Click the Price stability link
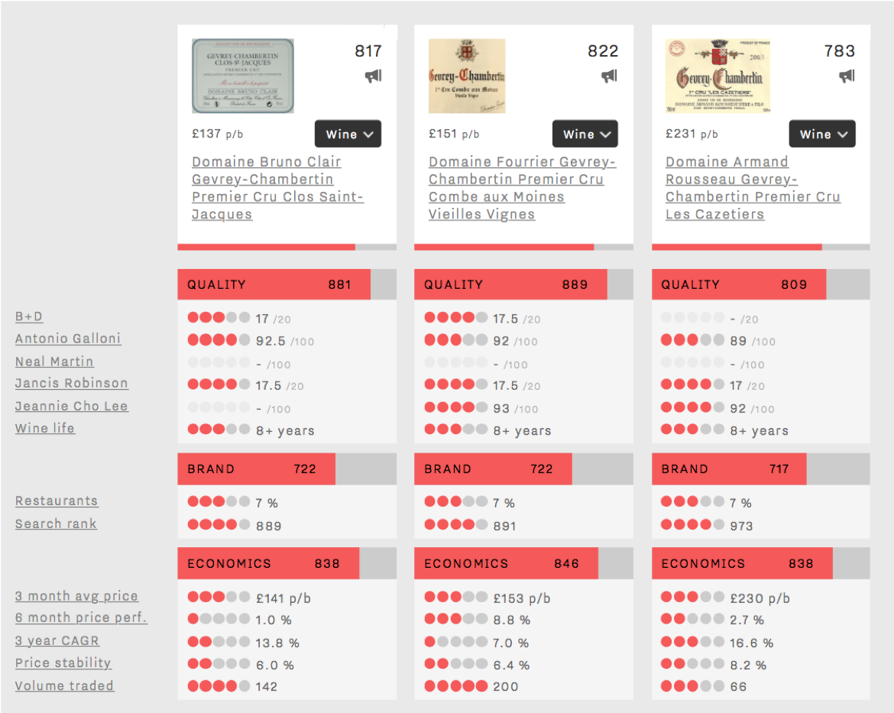894x713 pixels. tap(63, 663)
